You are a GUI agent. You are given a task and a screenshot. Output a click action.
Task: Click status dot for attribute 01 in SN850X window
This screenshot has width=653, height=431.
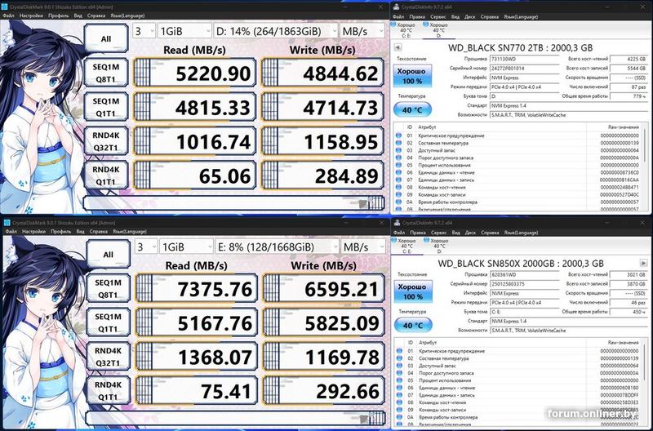click(x=399, y=351)
